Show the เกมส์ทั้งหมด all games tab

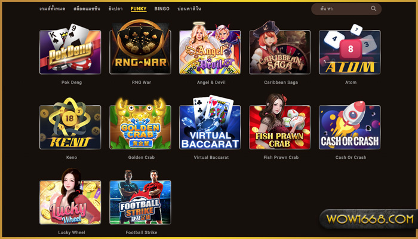pyautogui.click(x=53, y=8)
